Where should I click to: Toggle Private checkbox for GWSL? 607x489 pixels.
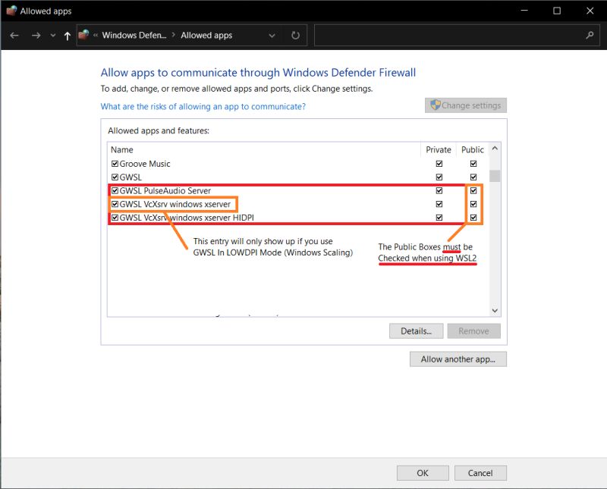(x=439, y=177)
